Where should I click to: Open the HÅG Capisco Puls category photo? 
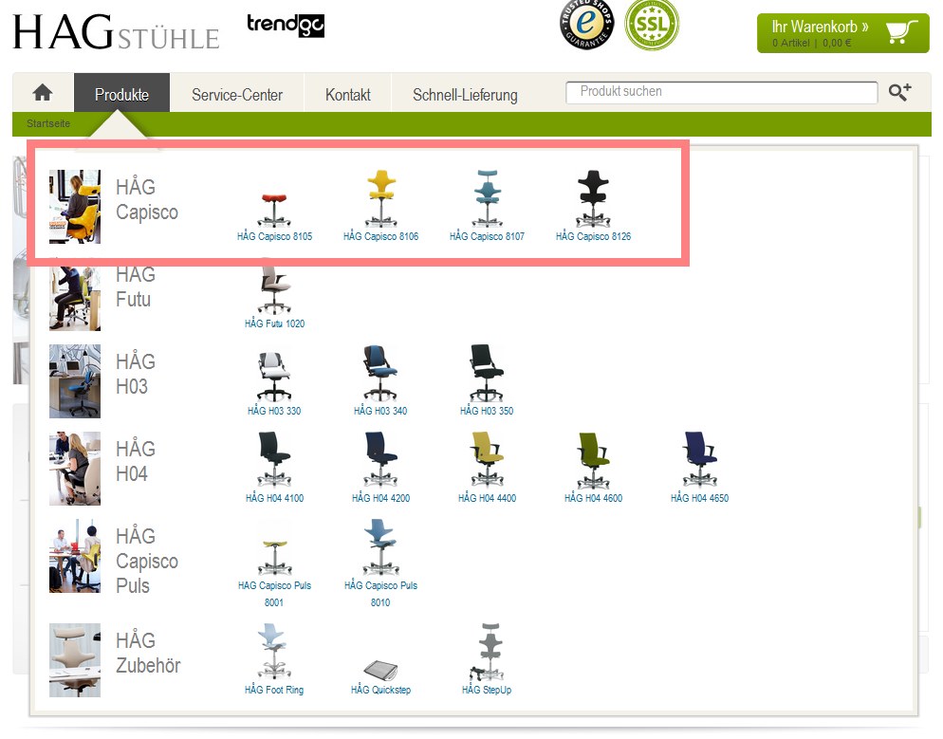click(75, 556)
